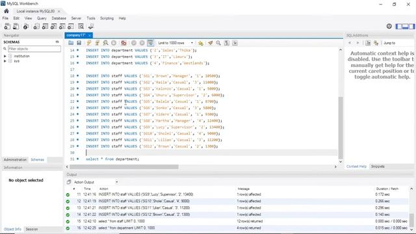The width and height of the screenshot is (416, 234).
Task: Click '4 row(s) returned' message
Action: point(249,228)
